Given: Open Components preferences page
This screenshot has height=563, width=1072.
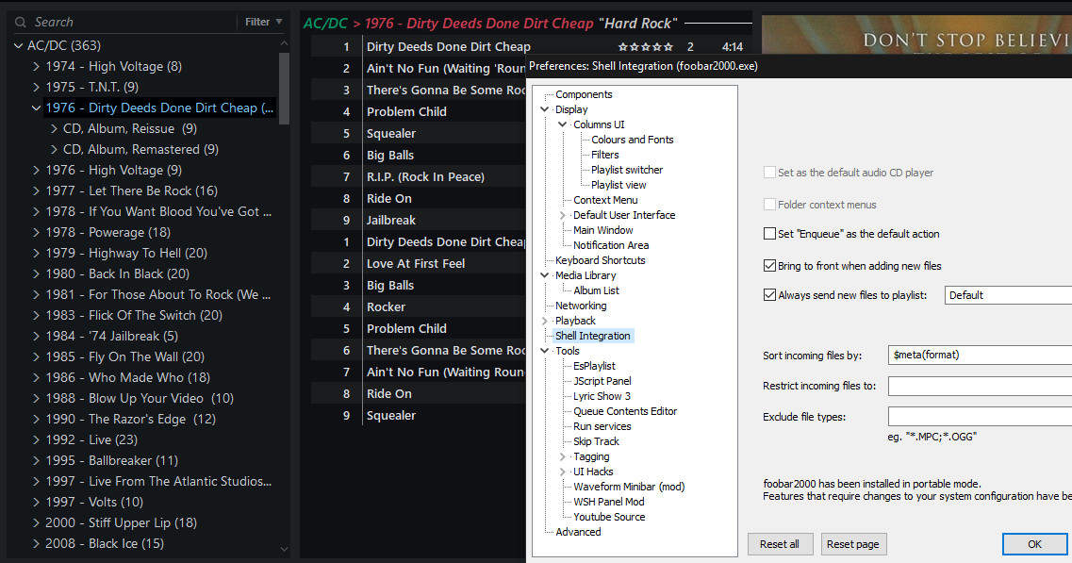Looking at the screenshot, I should pos(584,94).
